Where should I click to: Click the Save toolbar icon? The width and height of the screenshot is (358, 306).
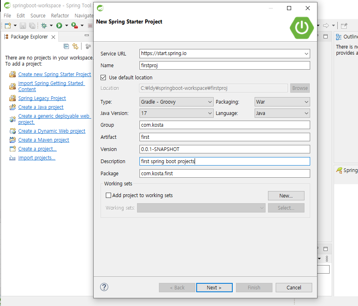[x=23, y=25]
